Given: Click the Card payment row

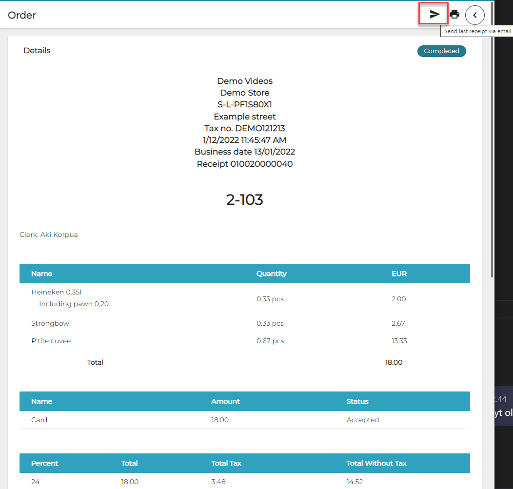Looking at the screenshot, I should (x=39, y=420).
